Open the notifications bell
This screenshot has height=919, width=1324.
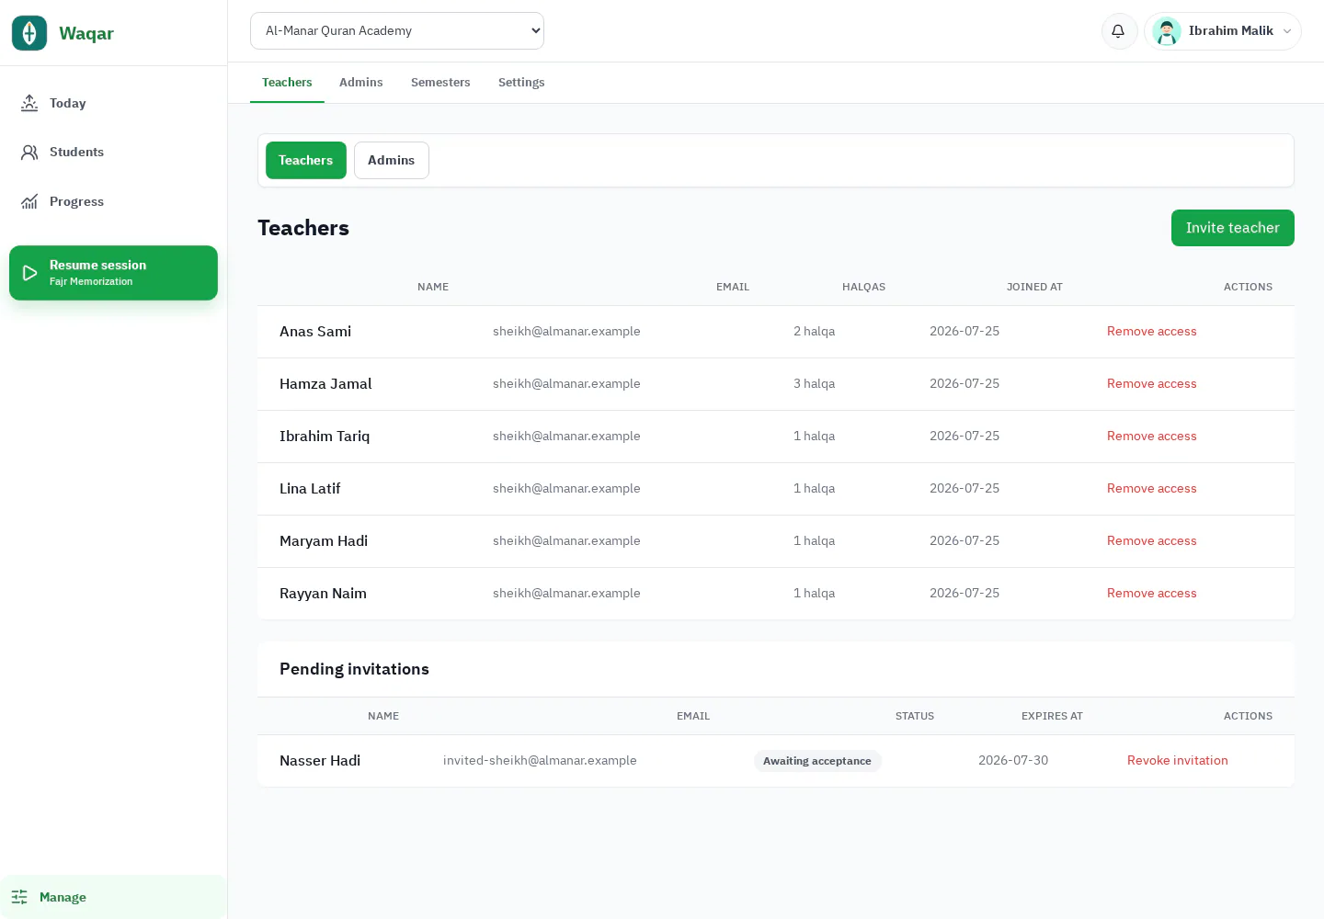tap(1118, 31)
